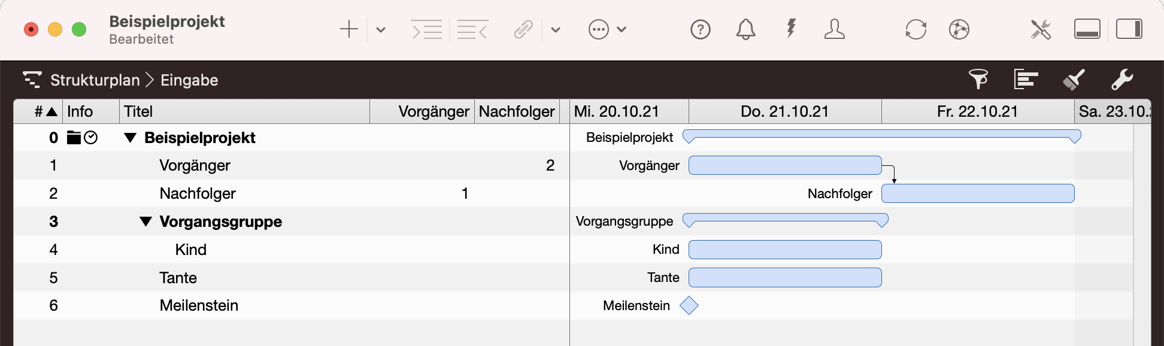Viewport: 1164px width, 346px height.
Task: Select Strukturplan in the breadcrumb bar
Action: coord(95,80)
